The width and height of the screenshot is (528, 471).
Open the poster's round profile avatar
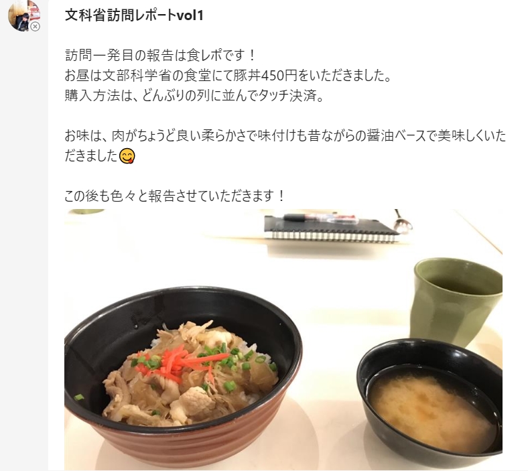pos(24,15)
